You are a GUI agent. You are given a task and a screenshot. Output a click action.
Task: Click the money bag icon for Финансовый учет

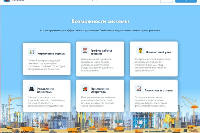pyautogui.click(x=140, y=51)
